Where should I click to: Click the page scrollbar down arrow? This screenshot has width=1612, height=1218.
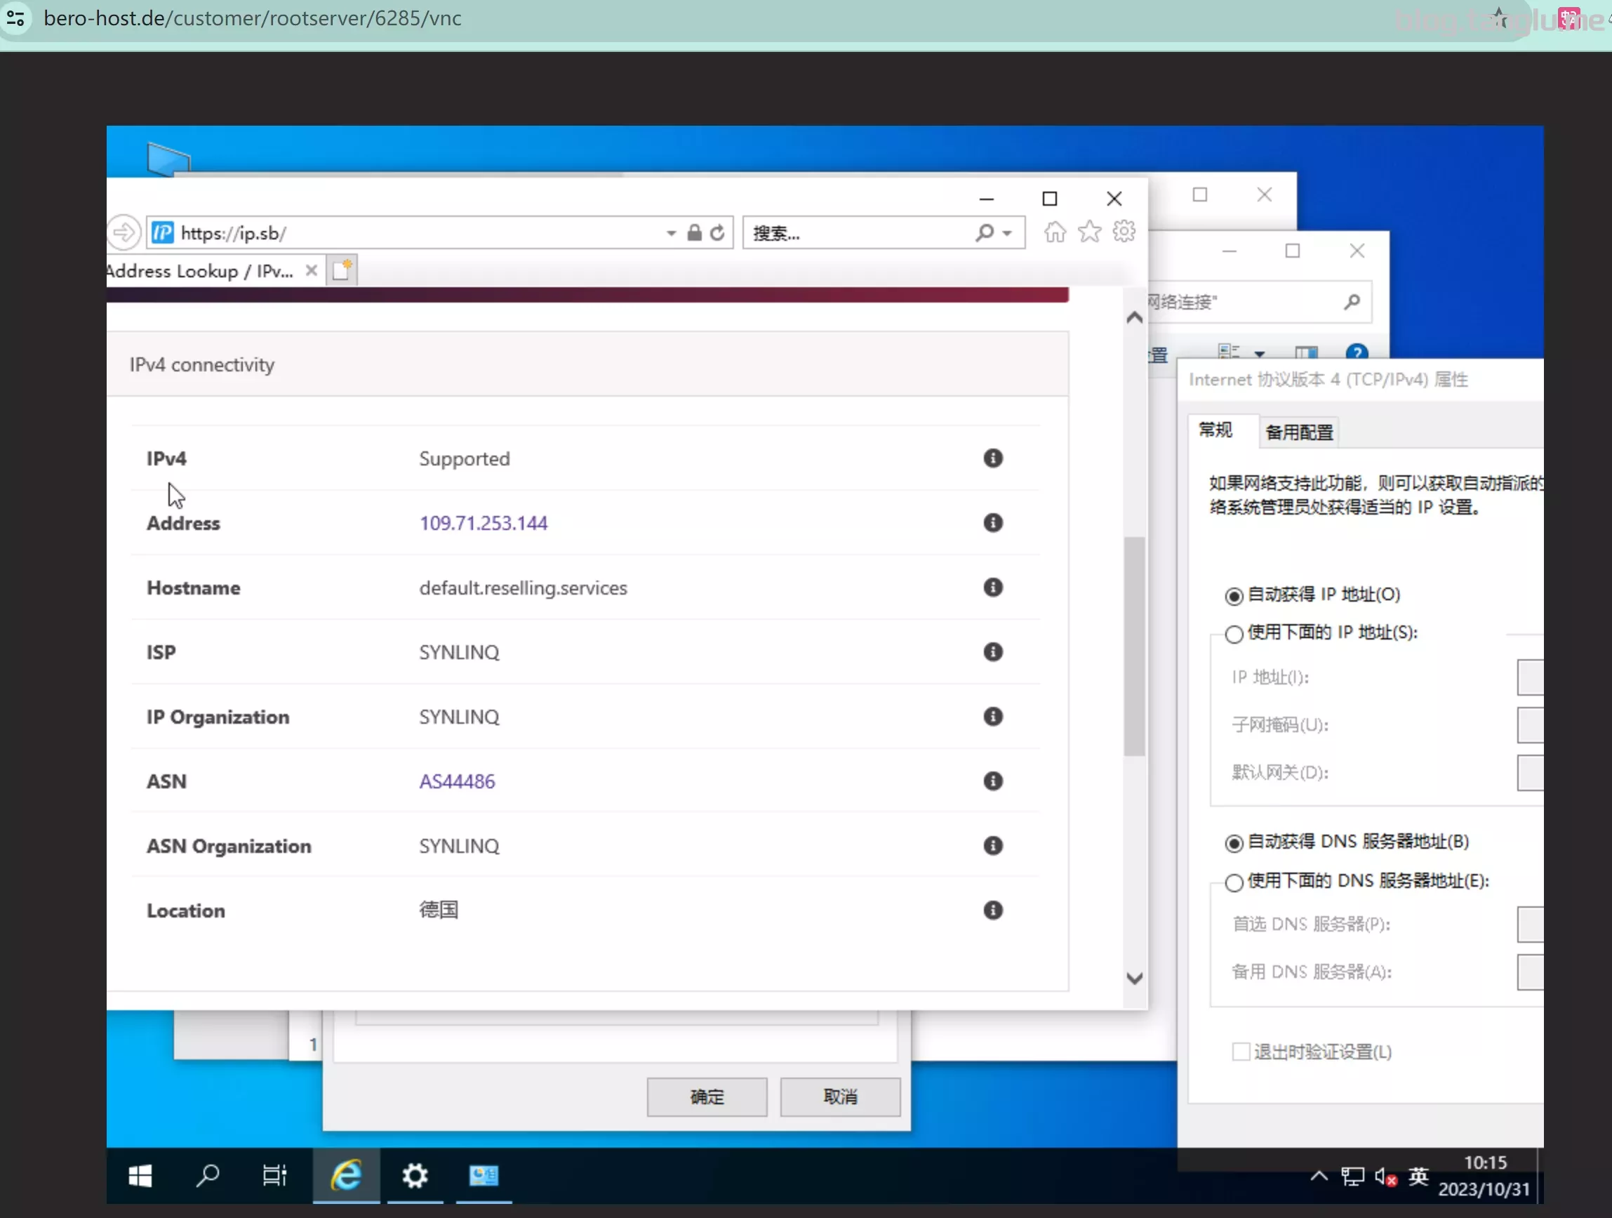pyautogui.click(x=1134, y=978)
